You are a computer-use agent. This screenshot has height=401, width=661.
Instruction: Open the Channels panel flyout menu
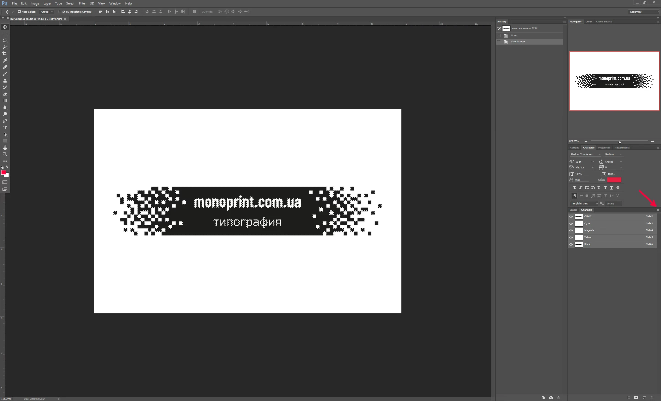pyautogui.click(x=658, y=210)
